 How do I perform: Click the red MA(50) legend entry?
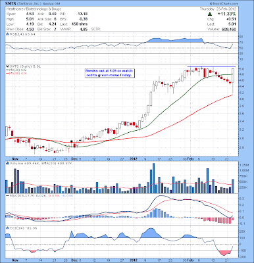click(x=16, y=73)
